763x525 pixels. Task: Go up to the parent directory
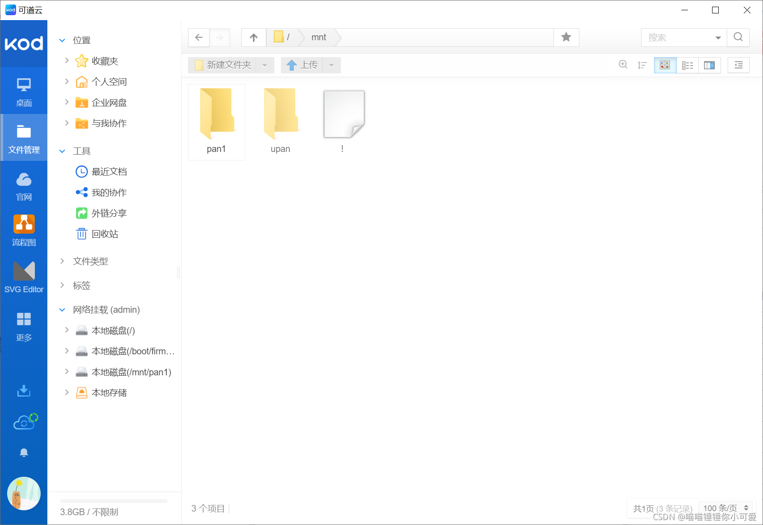pyautogui.click(x=254, y=38)
